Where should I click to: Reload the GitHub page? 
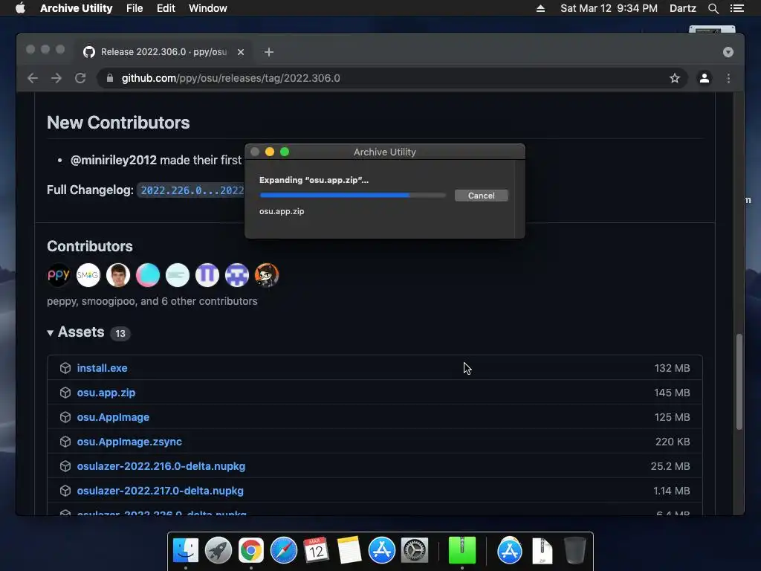click(80, 78)
